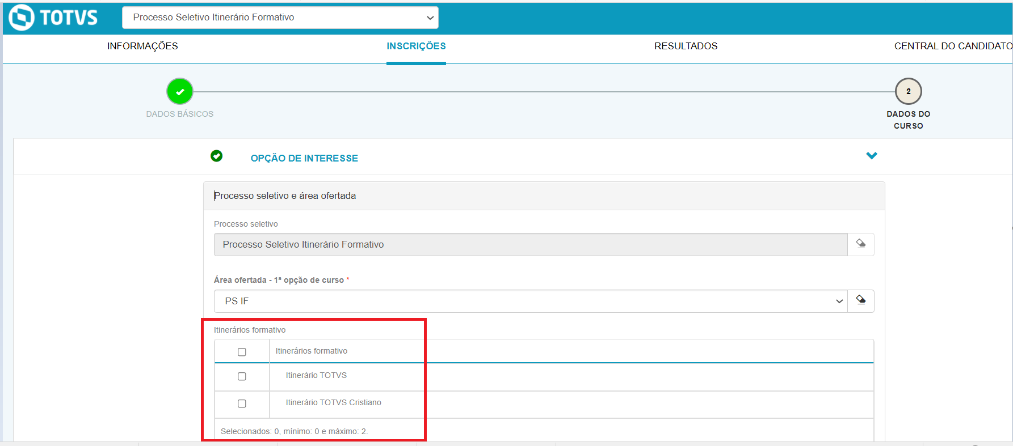Toggle the select-all Itinerários formativo header checkbox
Image resolution: width=1013 pixels, height=446 pixels.
coord(242,352)
